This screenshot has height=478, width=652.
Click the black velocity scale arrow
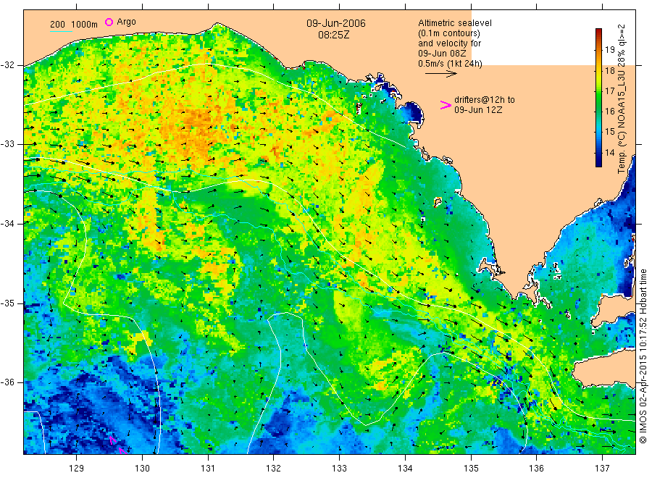(x=440, y=74)
